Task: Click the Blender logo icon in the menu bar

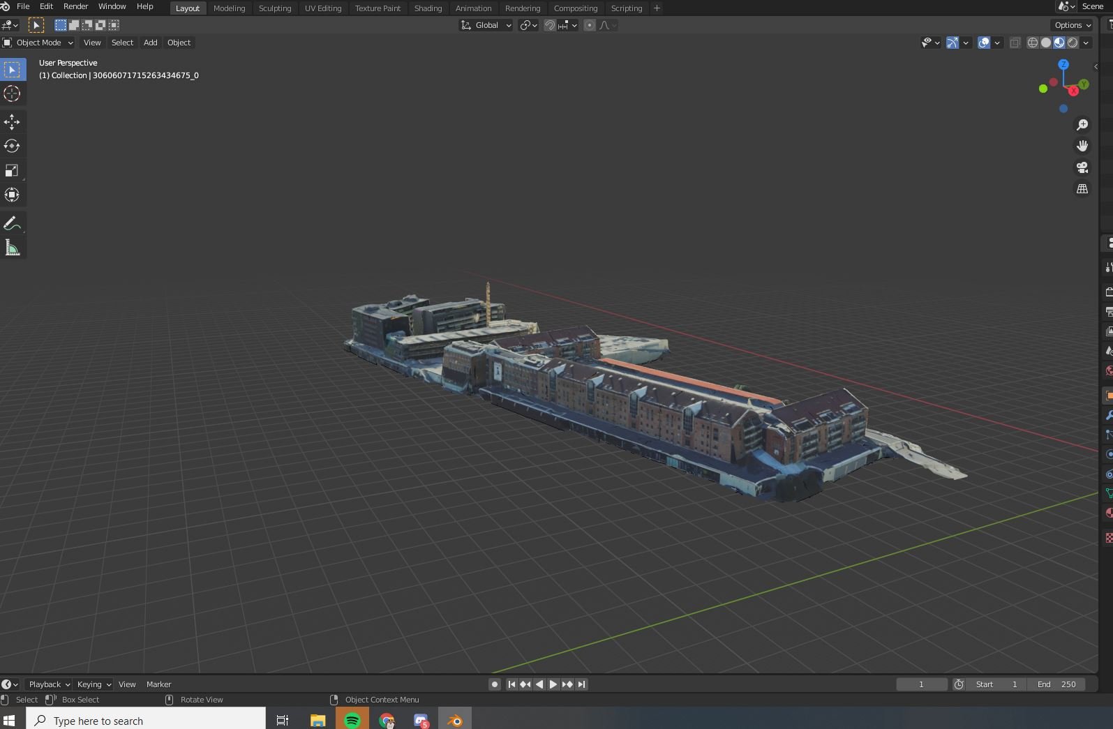Action: [6, 6]
